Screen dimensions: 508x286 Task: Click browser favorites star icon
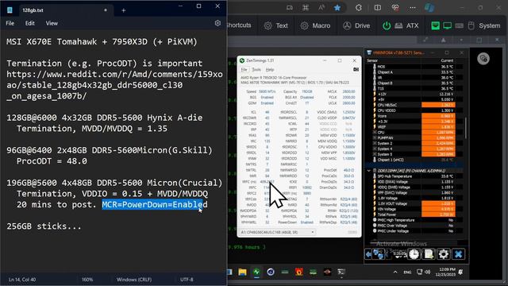pyautogui.click(x=337, y=8)
